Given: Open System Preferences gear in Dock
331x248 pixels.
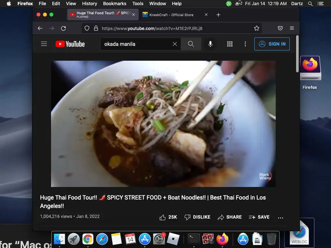Looking at the screenshot, I should pyautogui.click(x=159, y=239).
